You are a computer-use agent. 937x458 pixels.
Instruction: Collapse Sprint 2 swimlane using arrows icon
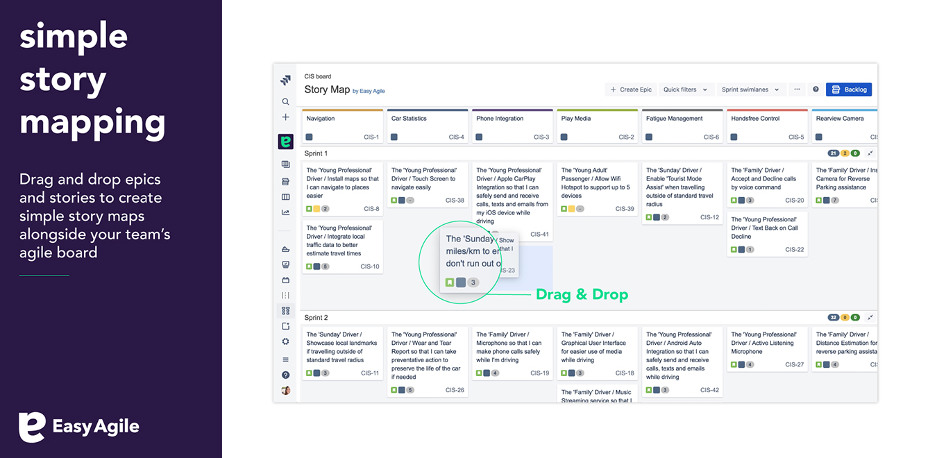point(870,318)
